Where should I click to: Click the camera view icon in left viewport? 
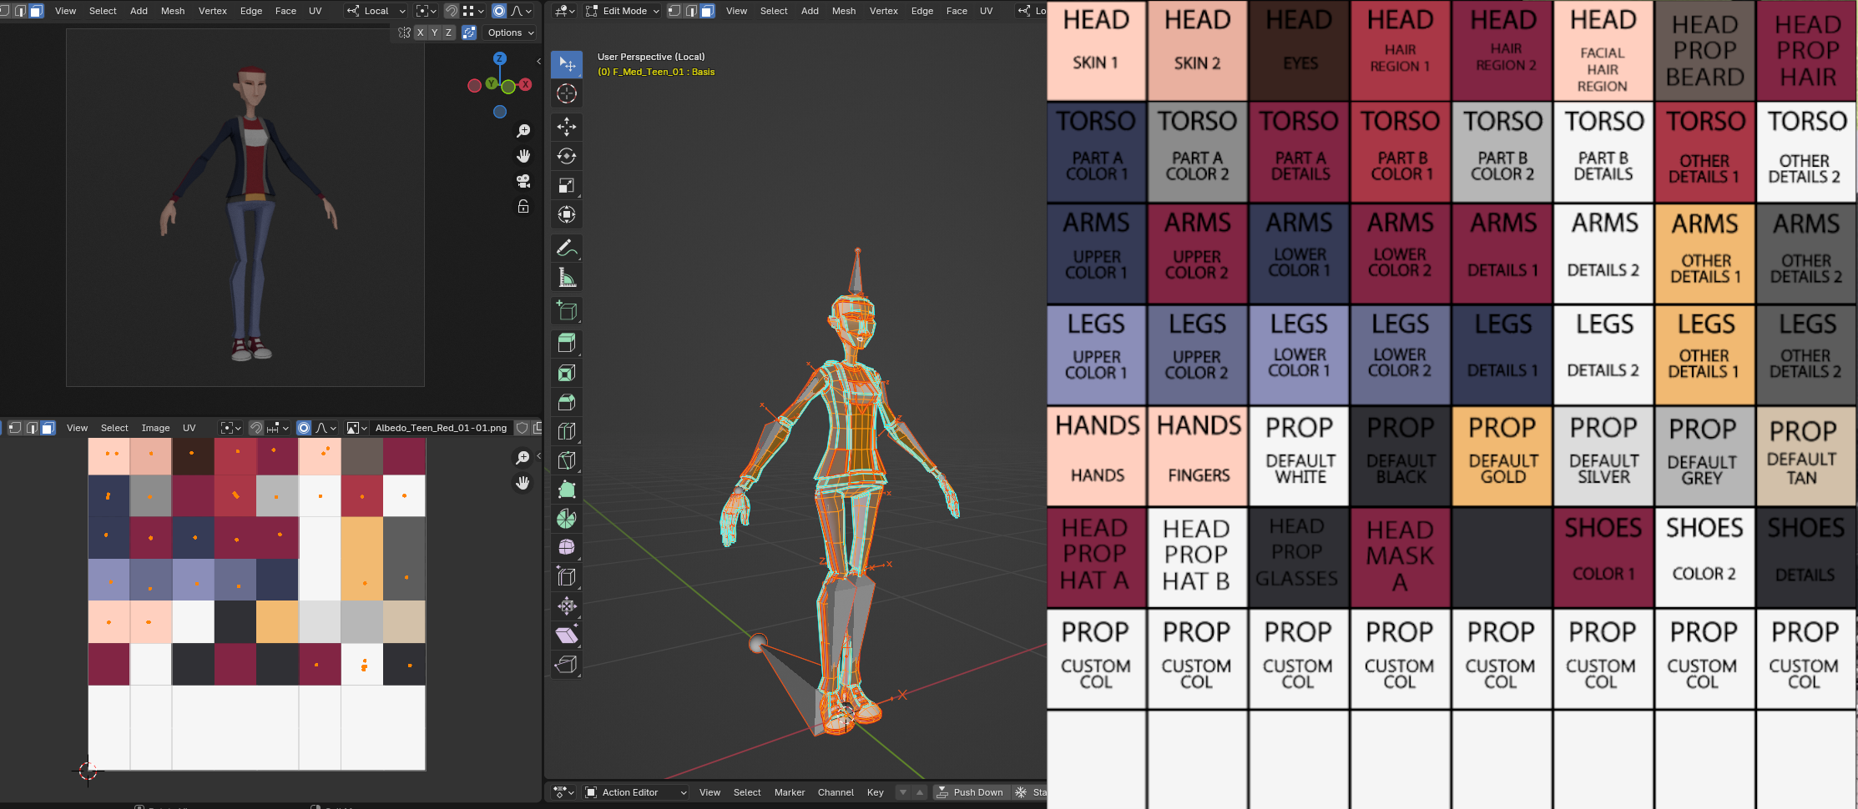pyautogui.click(x=523, y=181)
